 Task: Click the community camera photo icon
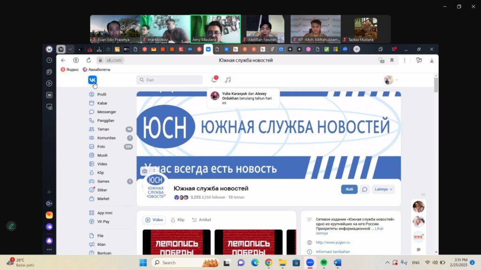[x=145, y=171]
